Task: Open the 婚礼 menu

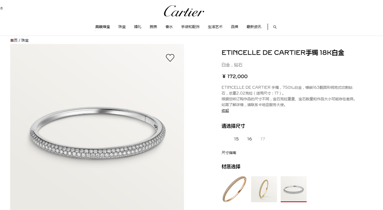Action: pyautogui.click(x=138, y=27)
